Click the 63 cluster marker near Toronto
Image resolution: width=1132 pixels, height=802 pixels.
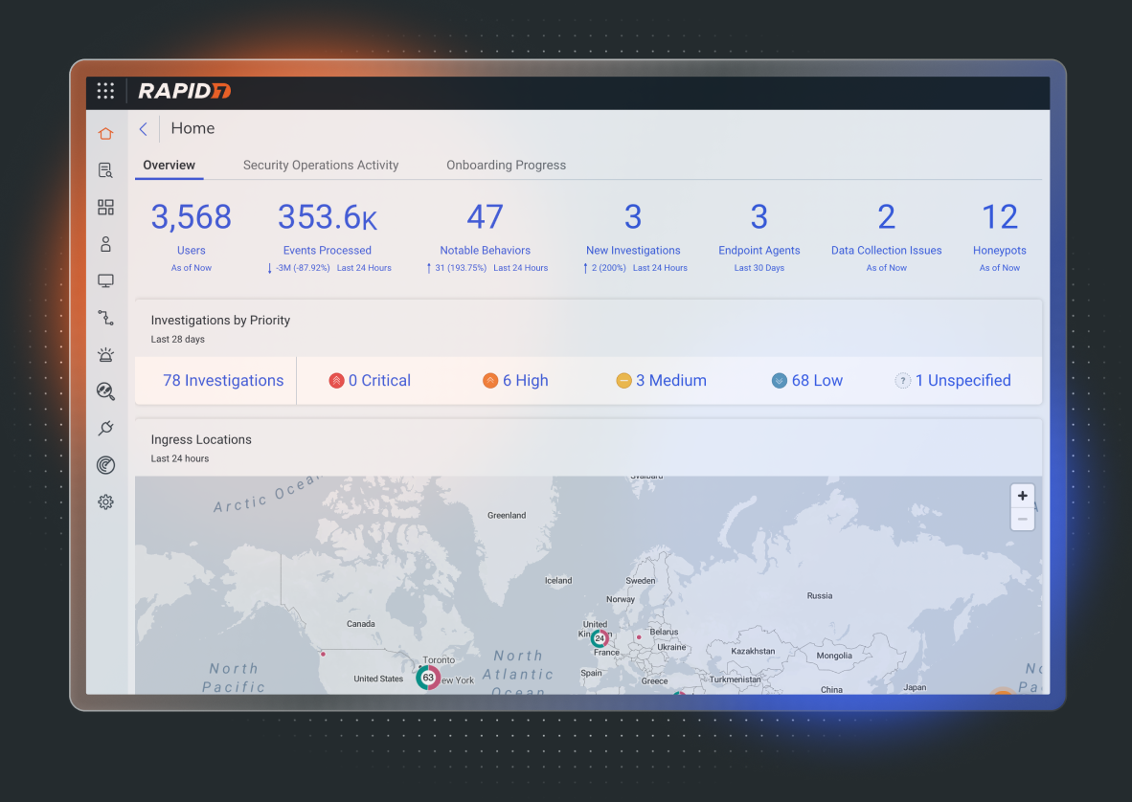[428, 678]
